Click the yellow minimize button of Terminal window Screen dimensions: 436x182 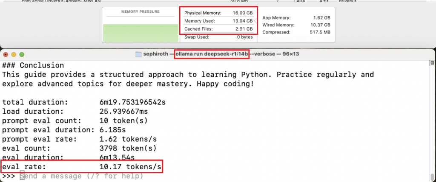pyautogui.click(x=13, y=54)
